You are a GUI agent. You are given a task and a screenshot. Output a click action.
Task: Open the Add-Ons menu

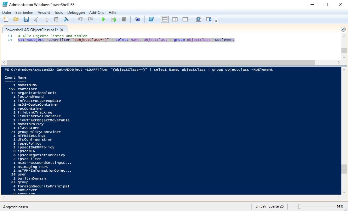[x=97, y=13]
